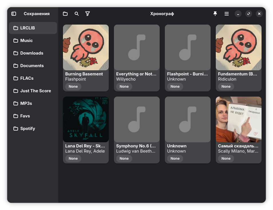Maximize the Хронограф window

point(249,14)
